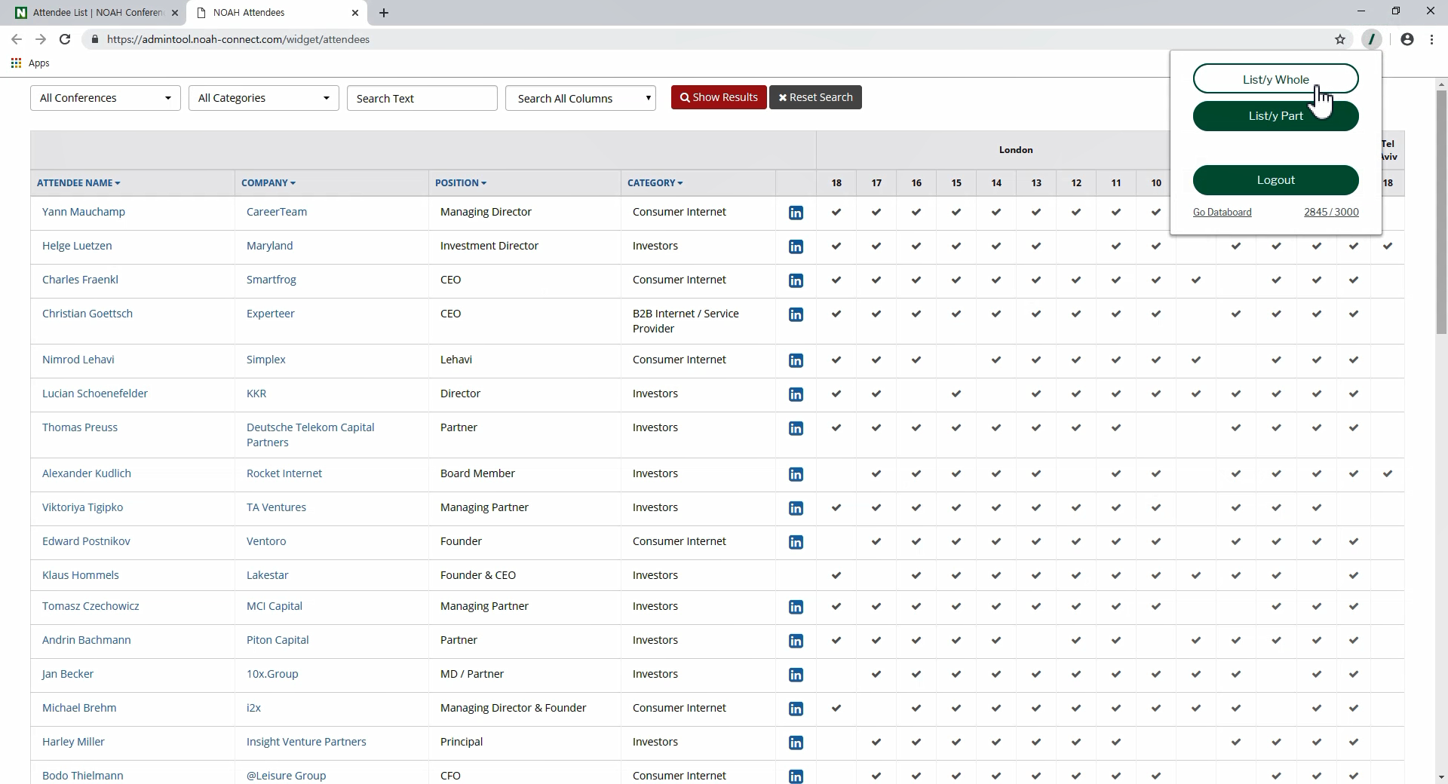
Task: Open the Chrome three-dot menu
Action: [1432, 39]
